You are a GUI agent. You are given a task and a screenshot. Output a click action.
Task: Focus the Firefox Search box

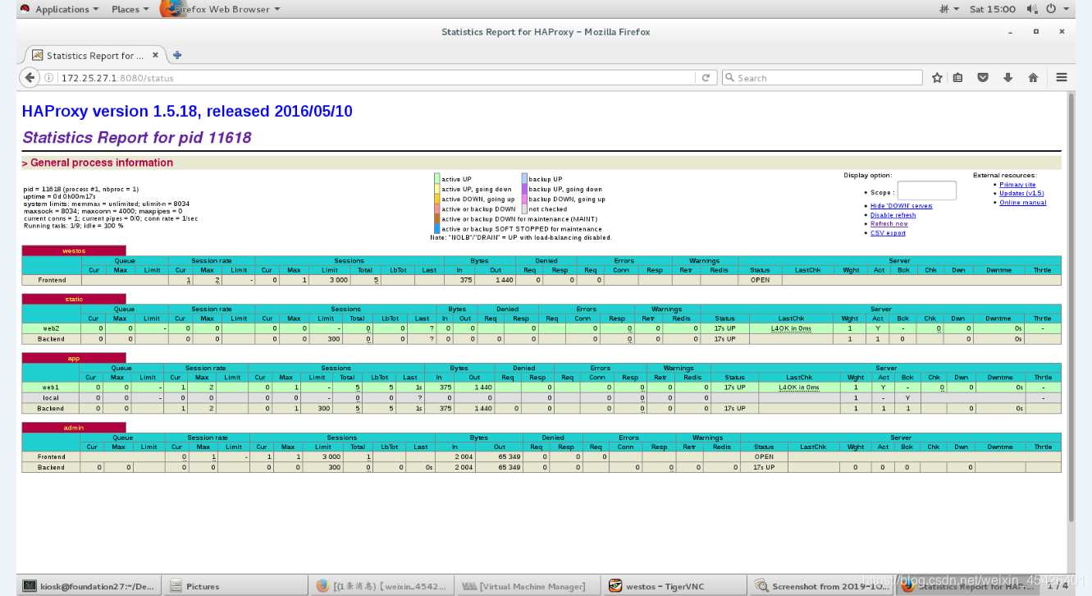(x=822, y=78)
